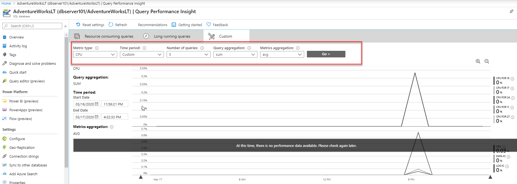Open Sync to other databases

click(x=28, y=165)
